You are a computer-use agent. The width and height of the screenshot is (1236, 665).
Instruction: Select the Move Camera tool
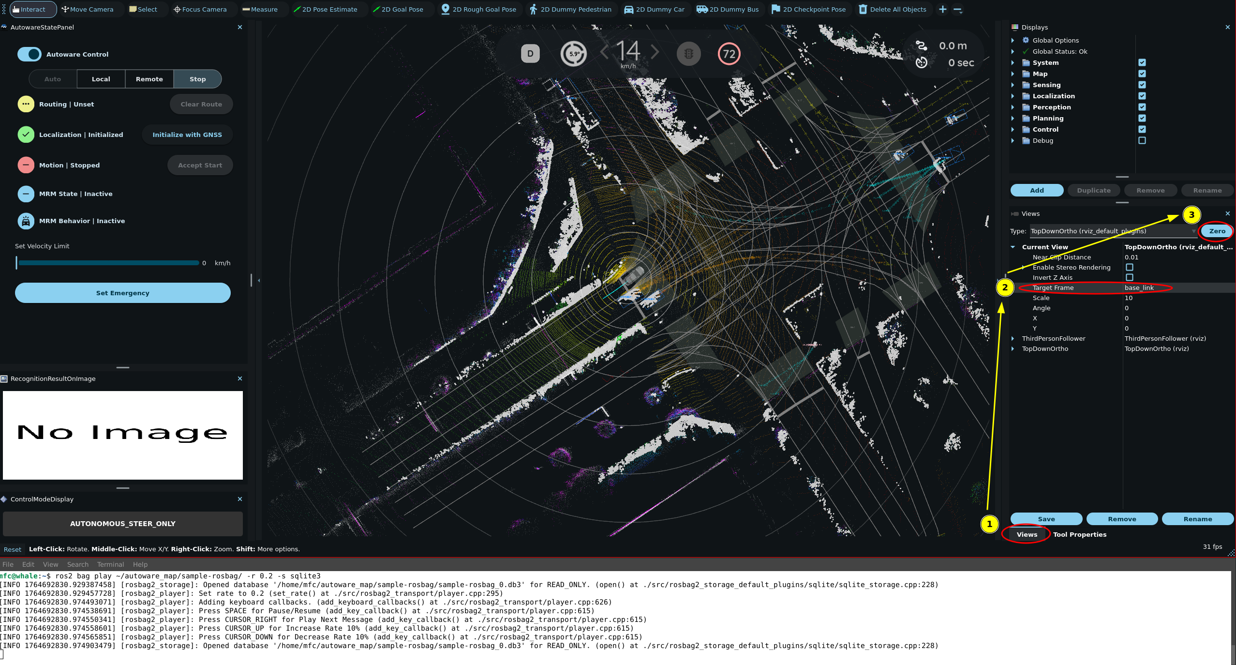pyautogui.click(x=88, y=9)
